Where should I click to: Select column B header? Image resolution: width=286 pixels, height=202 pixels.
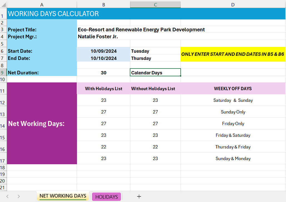coord(104,5)
